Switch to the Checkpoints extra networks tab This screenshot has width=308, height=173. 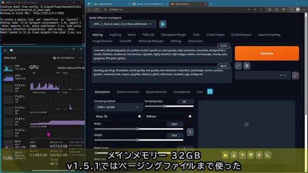pyautogui.click(x=181, y=92)
